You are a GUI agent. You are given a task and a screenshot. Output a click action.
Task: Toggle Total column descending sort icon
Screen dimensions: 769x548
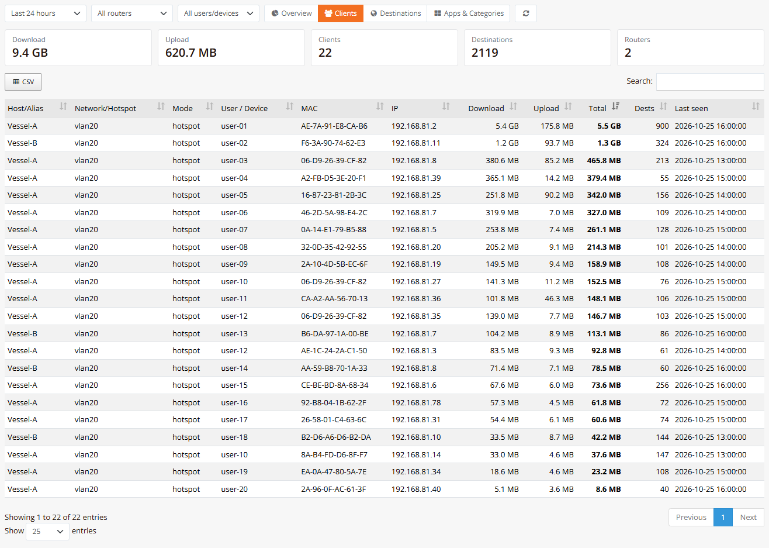616,106
